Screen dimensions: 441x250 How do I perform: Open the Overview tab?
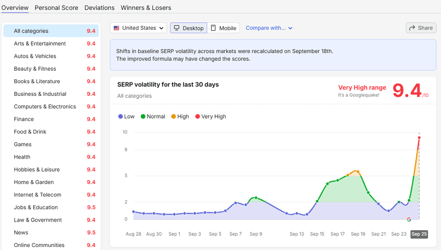point(15,8)
